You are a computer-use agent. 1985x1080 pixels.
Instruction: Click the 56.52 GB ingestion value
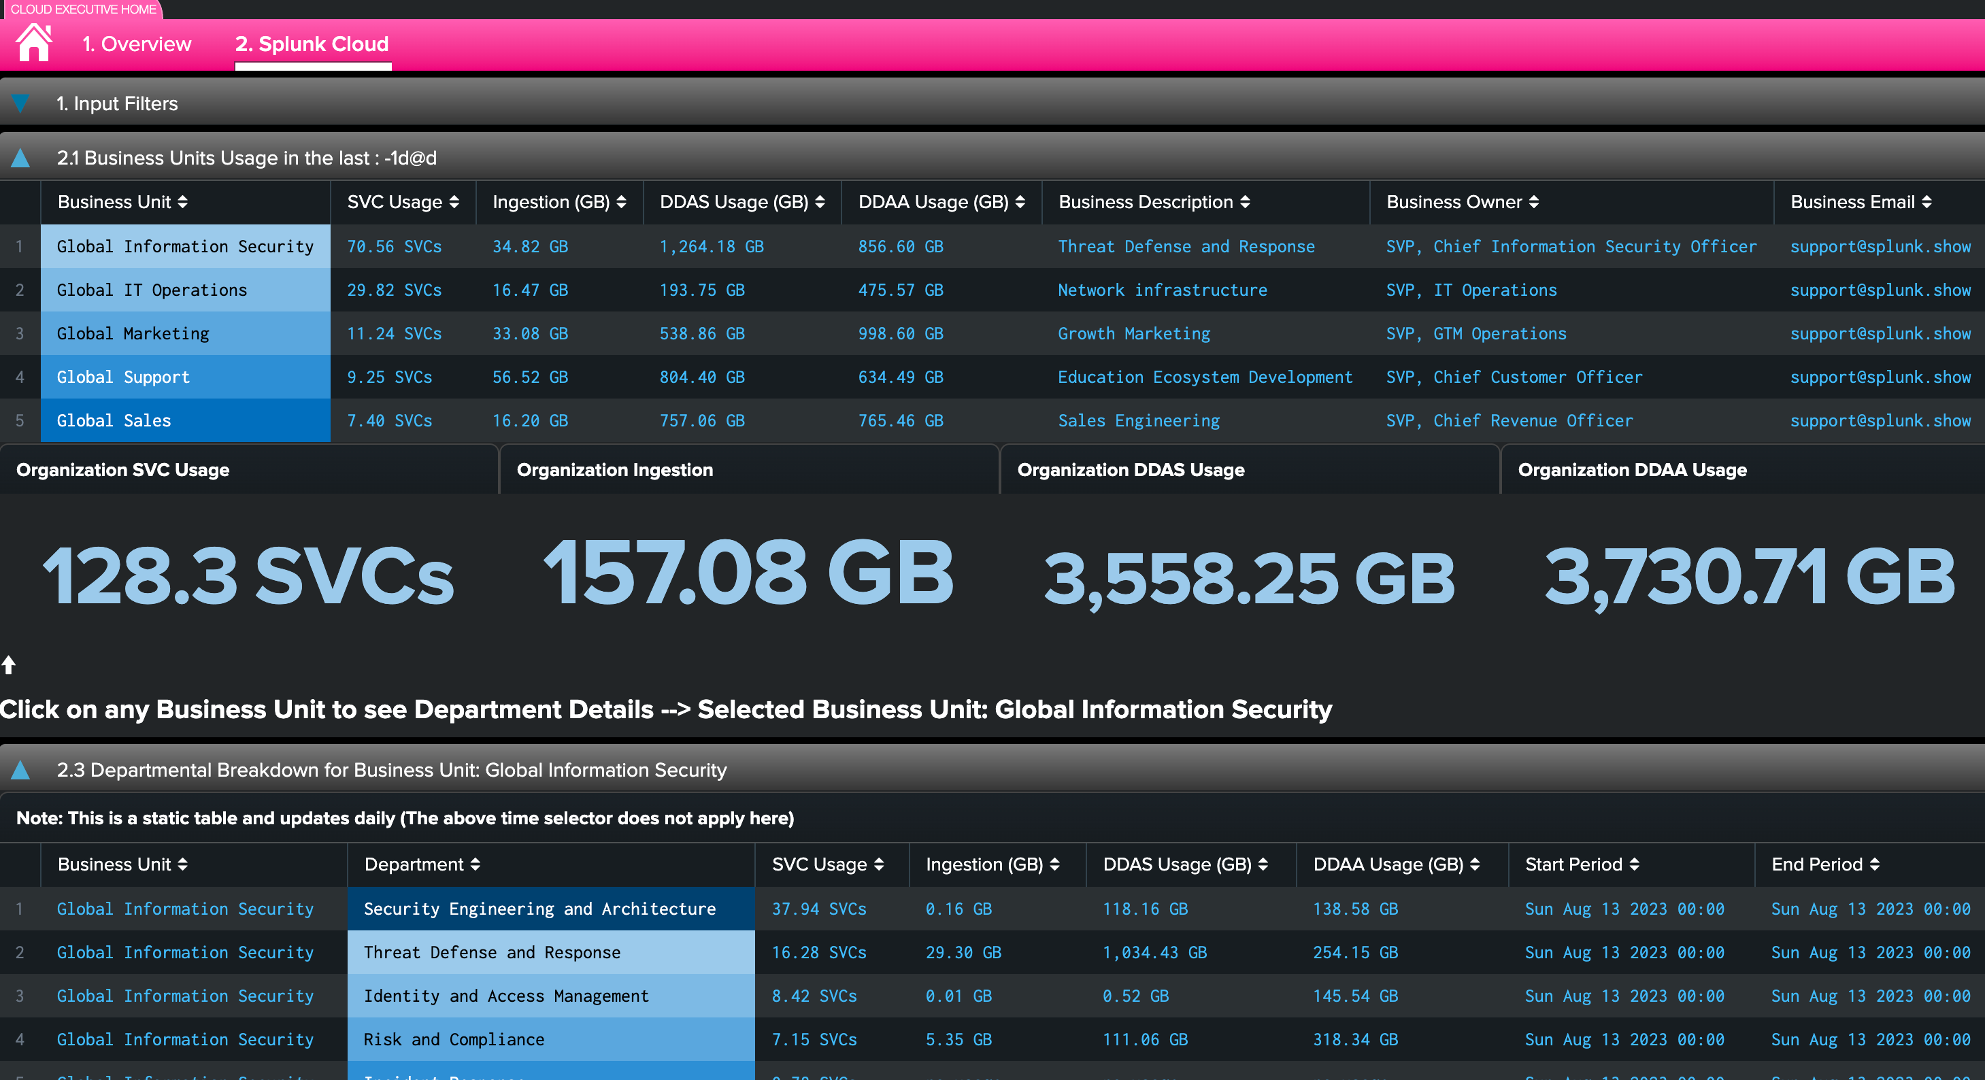click(530, 377)
